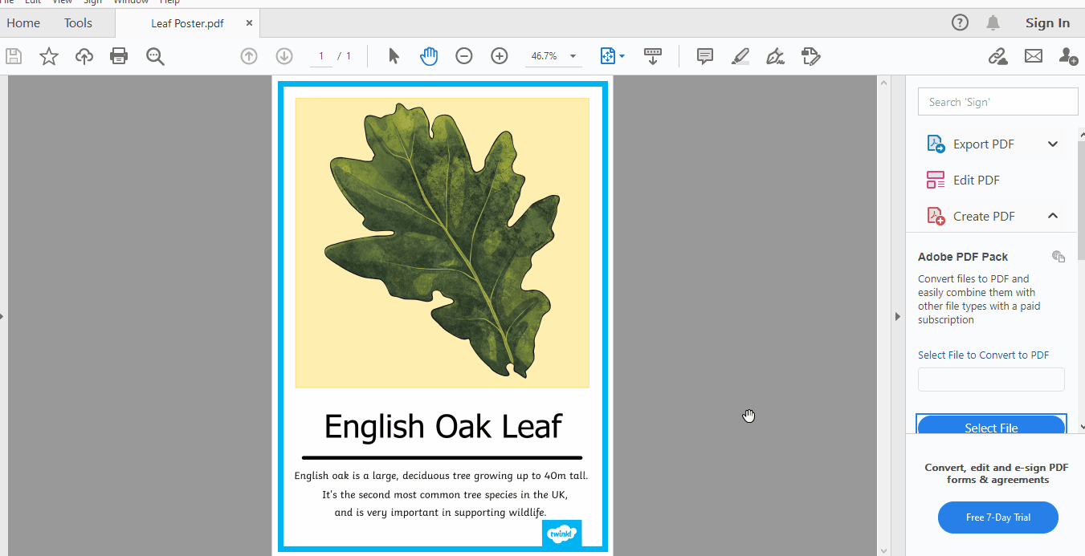The image size is (1085, 556).
Task: Add a comment sticky note
Action: click(705, 56)
